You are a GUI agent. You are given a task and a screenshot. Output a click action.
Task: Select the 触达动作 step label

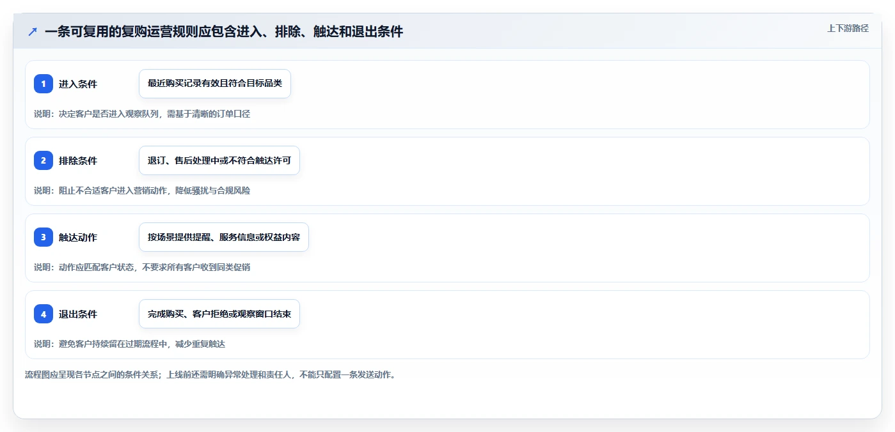pyautogui.click(x=78, y=237)
